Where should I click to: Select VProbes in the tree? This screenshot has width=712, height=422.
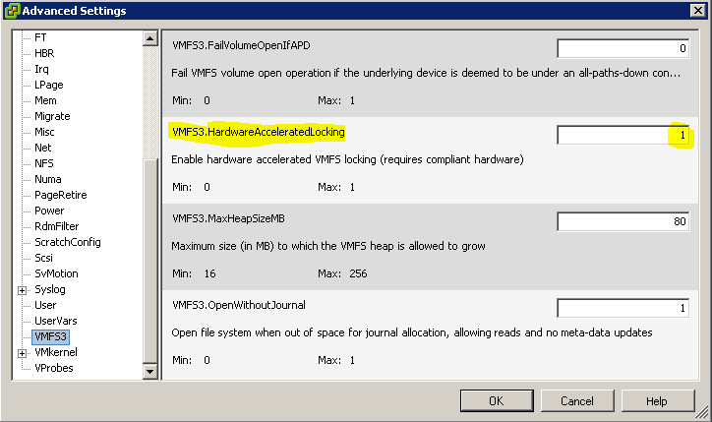click(53, 368)
